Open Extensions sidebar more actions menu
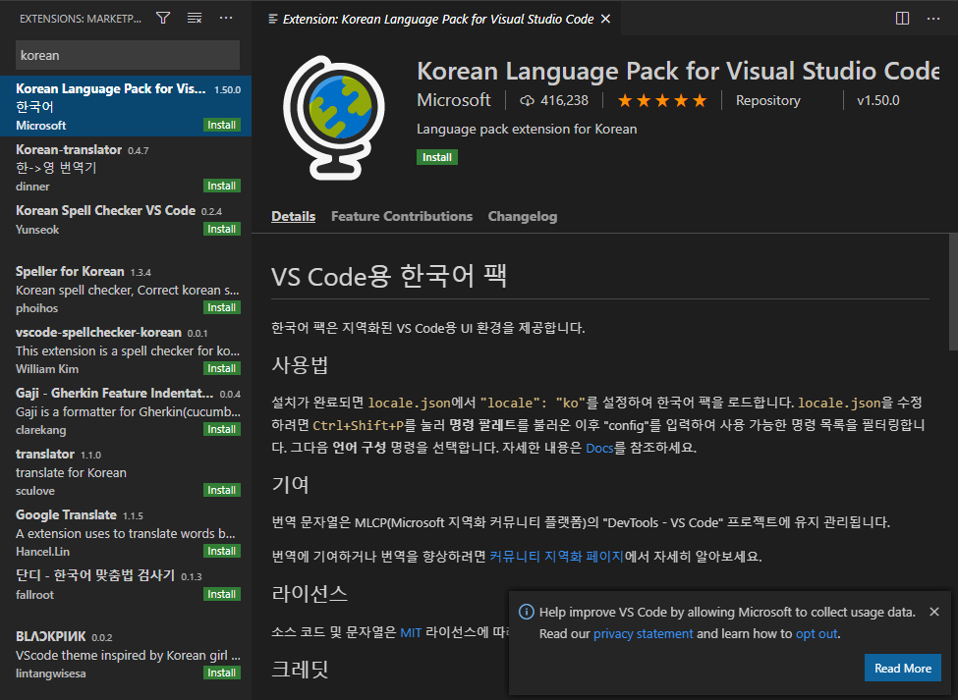 coord(226,19)
